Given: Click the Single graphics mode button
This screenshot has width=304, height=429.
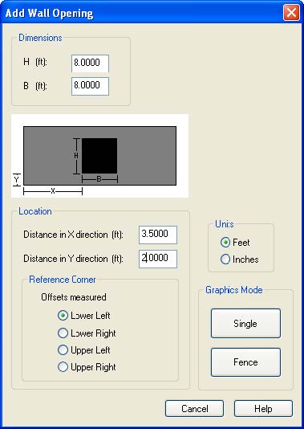Looking at the screenshot, I should pyautogui.click(x=245, y=324).
